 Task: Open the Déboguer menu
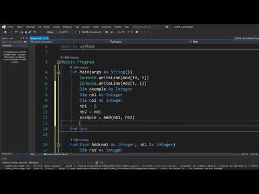click(x=67, y=27)
